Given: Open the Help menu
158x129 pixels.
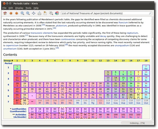Looking at the screenshot, I should (x=36, y=8).
